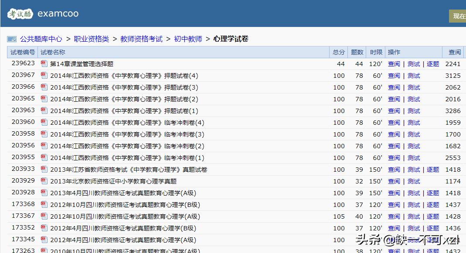The image size is (466, 253).
Task: Select exam number 203933
Action: pyautogui.click(x=23, y=169)
